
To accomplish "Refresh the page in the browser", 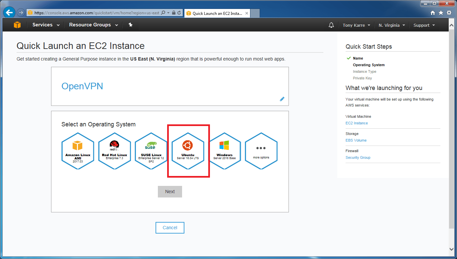I will 178,13.
